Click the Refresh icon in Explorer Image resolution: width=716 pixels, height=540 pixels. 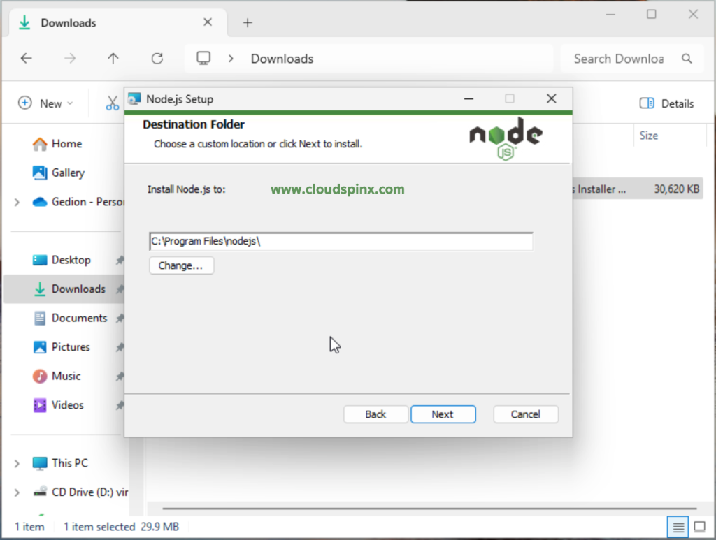pyautogui.click(x=157, y=59)
